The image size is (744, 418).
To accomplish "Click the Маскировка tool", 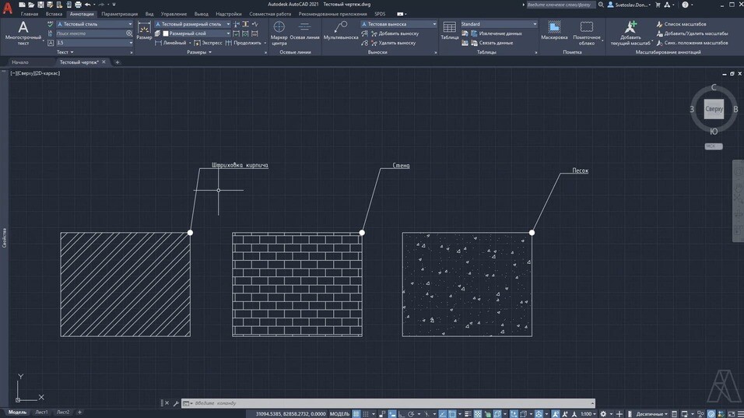I will (x=554, y=31).
